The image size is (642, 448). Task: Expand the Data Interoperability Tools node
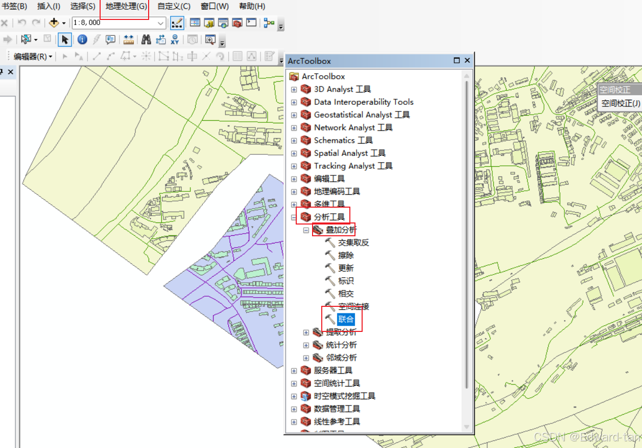click(x=294, y=102)
